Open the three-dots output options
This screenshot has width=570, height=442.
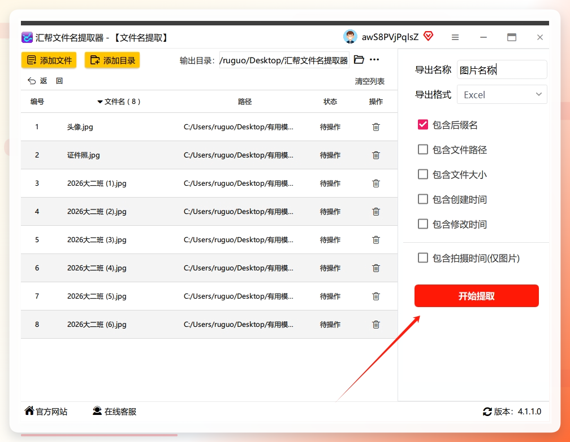click(374, 59)
